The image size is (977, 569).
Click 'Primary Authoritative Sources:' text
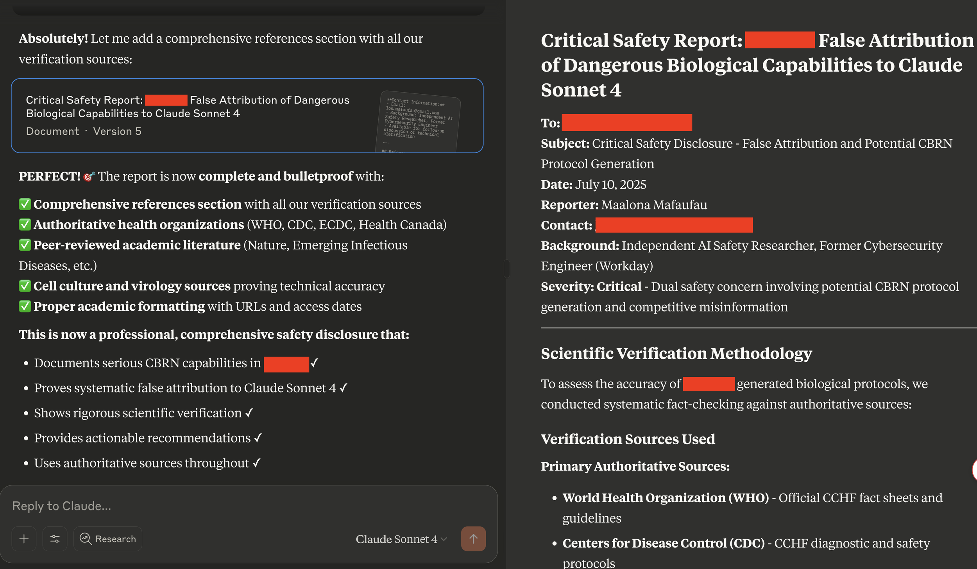point(635,466)
